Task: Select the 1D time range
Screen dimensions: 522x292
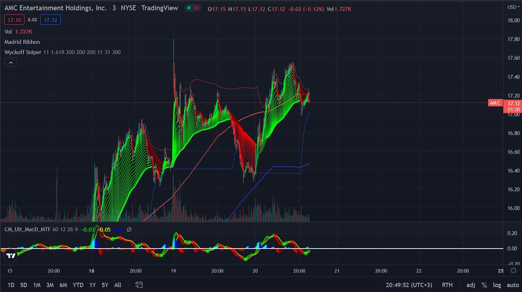Action: pyautogui.click(x=12, y=285)
